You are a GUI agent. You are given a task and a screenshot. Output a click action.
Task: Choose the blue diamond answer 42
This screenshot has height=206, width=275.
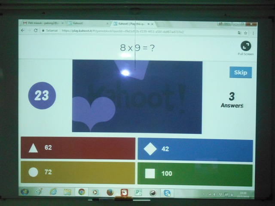195,149
